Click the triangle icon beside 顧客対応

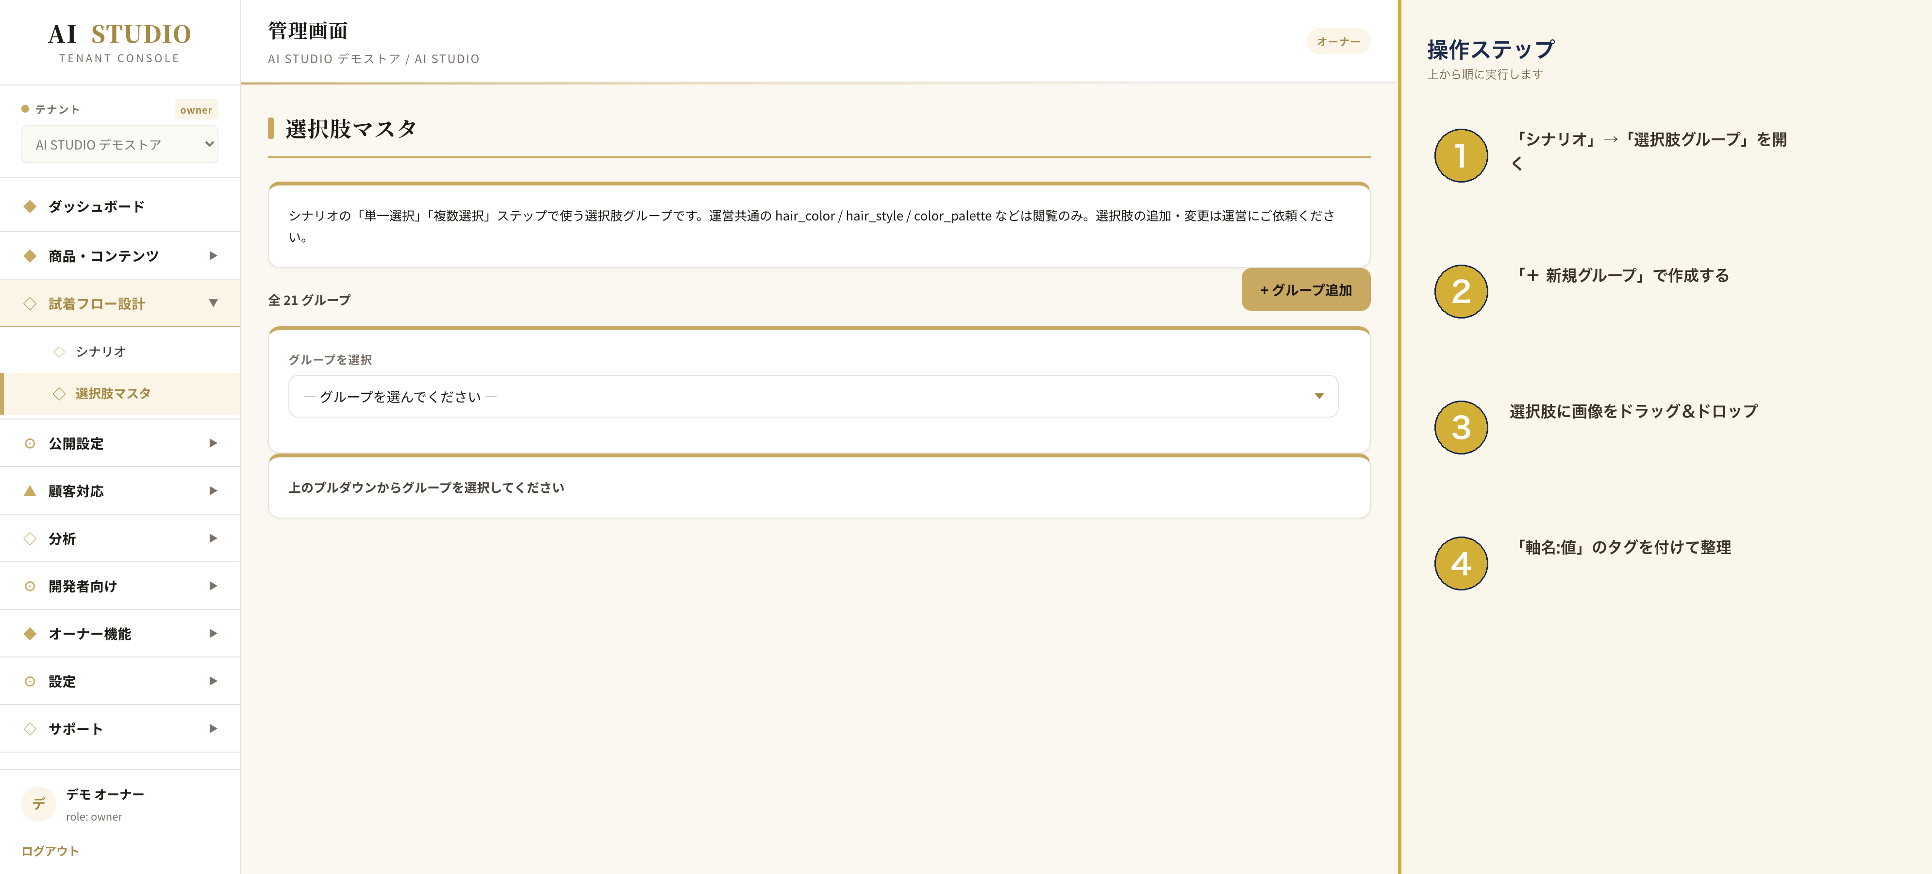tap(30, 490)
